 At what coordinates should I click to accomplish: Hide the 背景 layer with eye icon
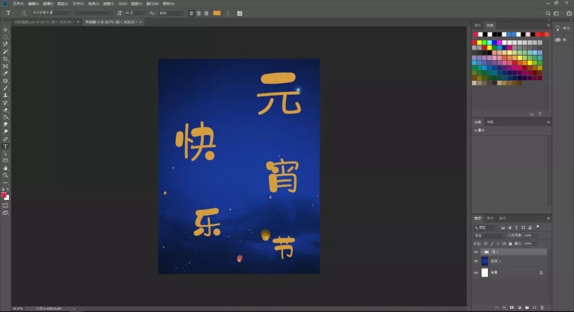click(476, 272)
